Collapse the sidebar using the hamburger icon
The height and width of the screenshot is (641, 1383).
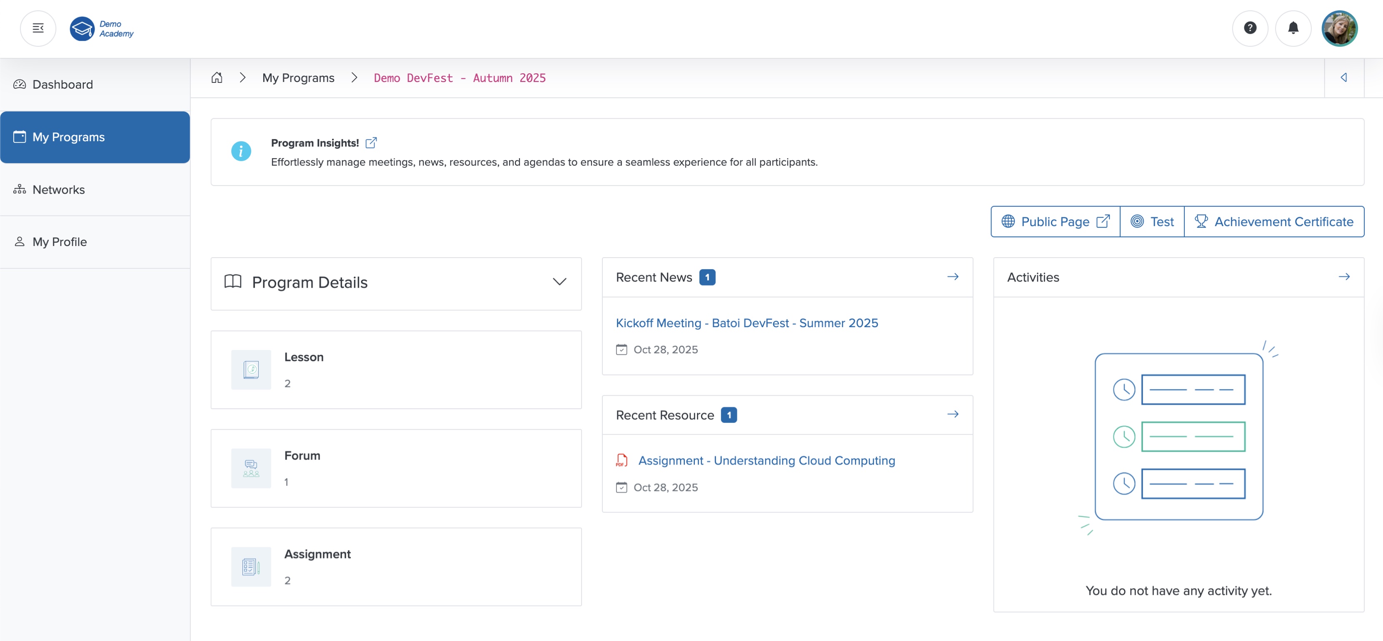point(37,28)
